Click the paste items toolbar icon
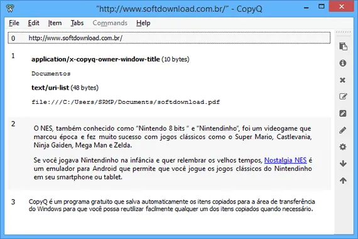The width and height of the screenshot is (358, 239). click(x=343, y=46)
